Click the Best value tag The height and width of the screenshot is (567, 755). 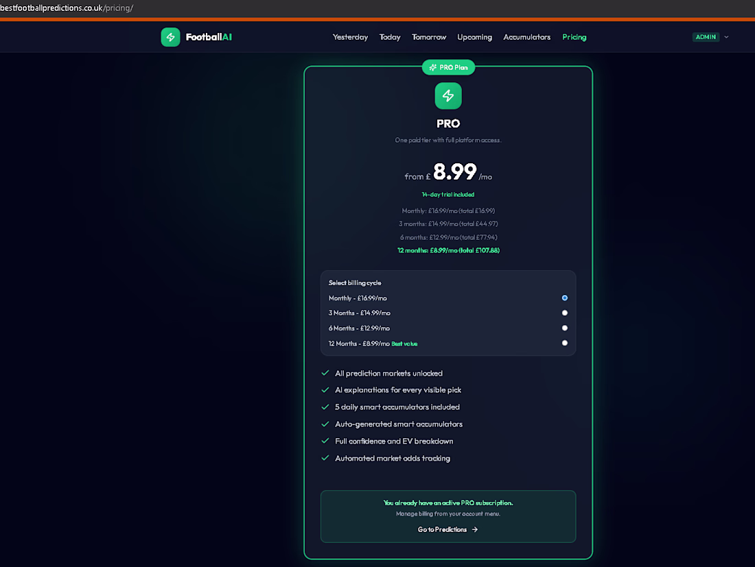point(404,344)
